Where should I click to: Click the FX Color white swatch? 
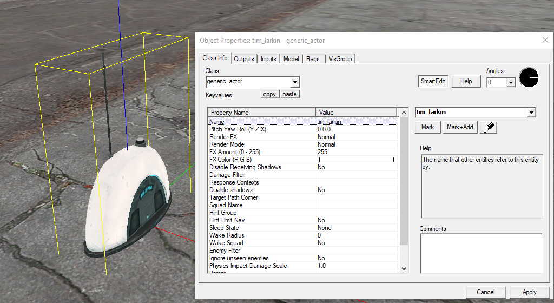tap(356, 160)
